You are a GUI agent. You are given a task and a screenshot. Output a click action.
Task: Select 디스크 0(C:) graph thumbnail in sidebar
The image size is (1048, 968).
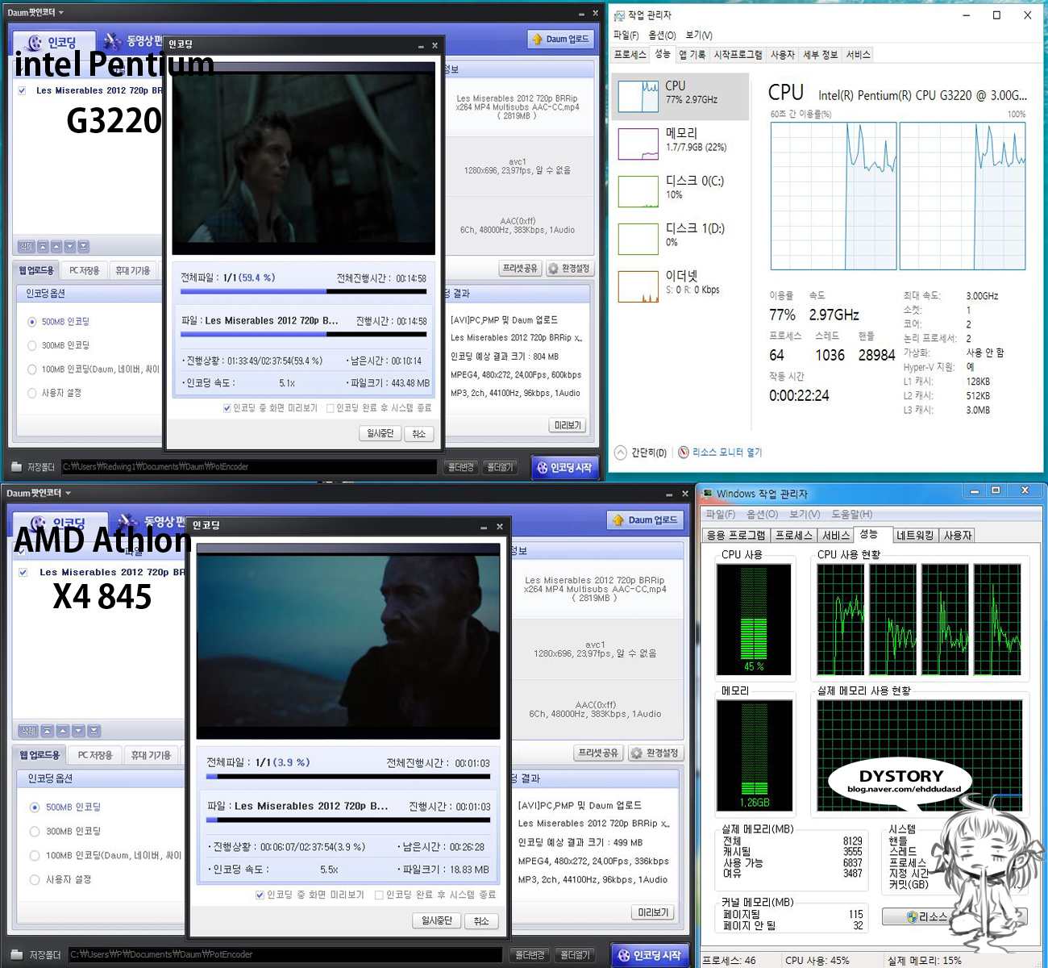(x=638, y=192)
